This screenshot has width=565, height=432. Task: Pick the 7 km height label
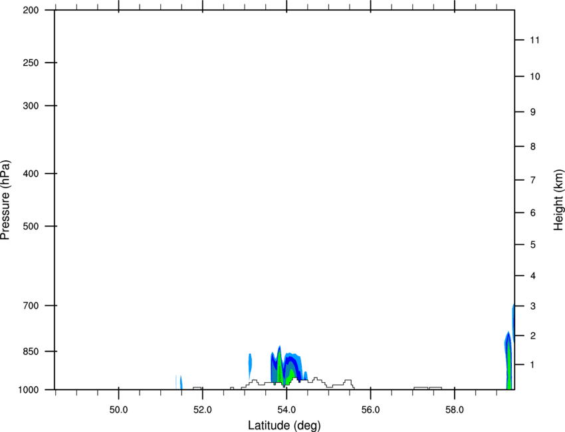point(533,180)
